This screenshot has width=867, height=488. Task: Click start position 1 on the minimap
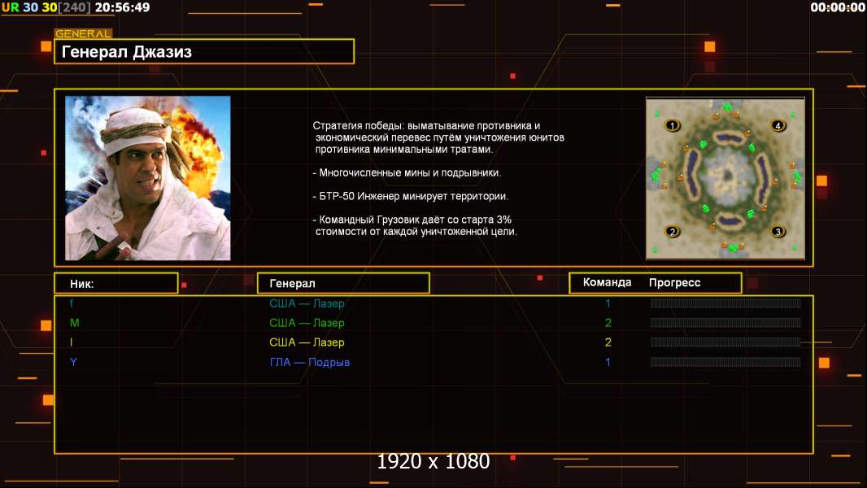click(x=673, y=125)
